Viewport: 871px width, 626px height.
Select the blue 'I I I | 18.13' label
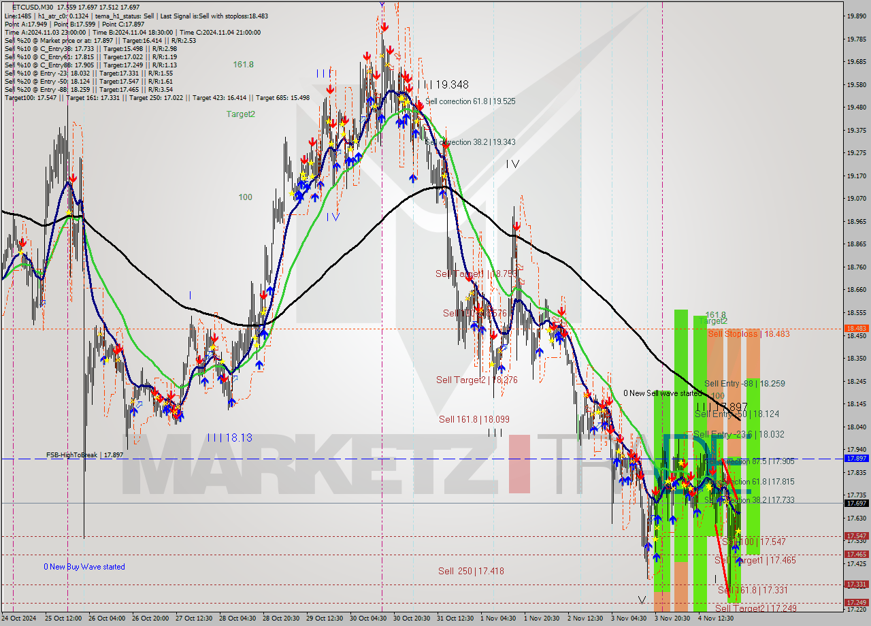tap(229, 438)
